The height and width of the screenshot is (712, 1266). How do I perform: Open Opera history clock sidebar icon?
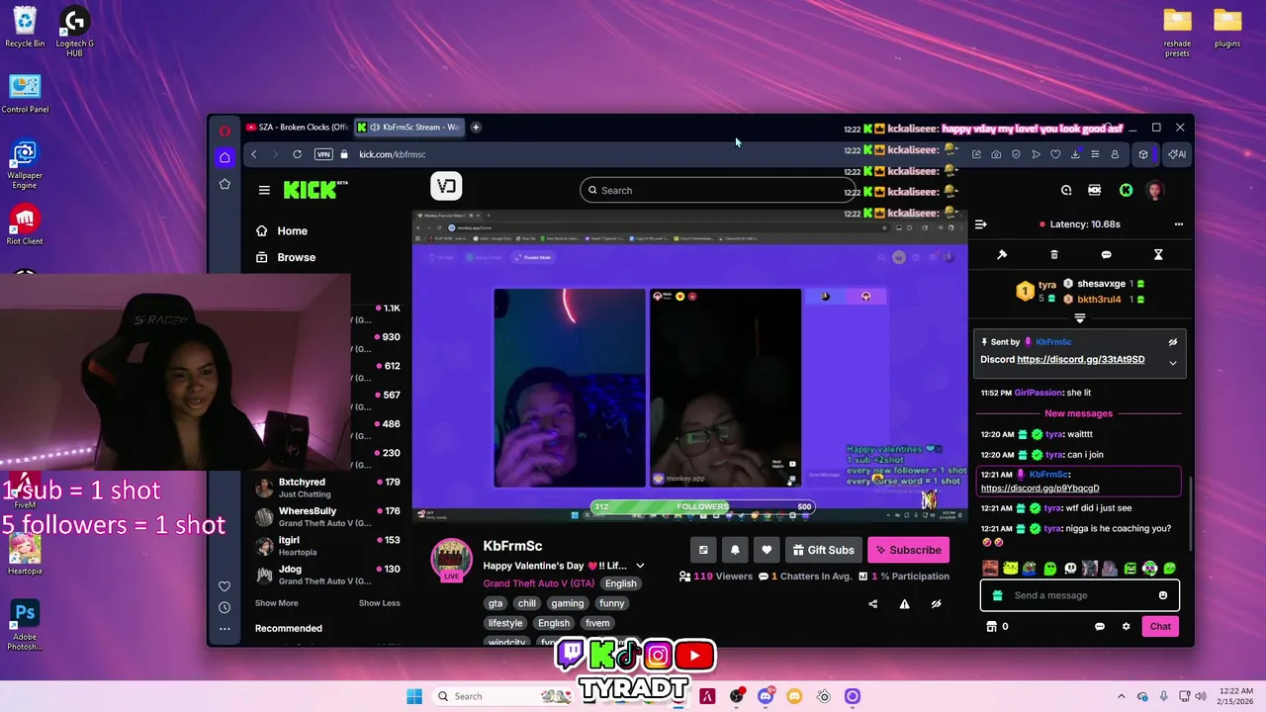225,607
